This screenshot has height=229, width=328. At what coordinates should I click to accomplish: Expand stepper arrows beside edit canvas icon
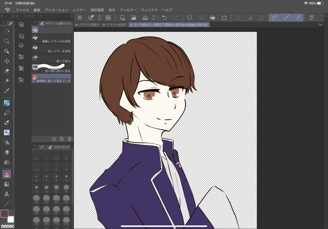(x=100, y=18)
